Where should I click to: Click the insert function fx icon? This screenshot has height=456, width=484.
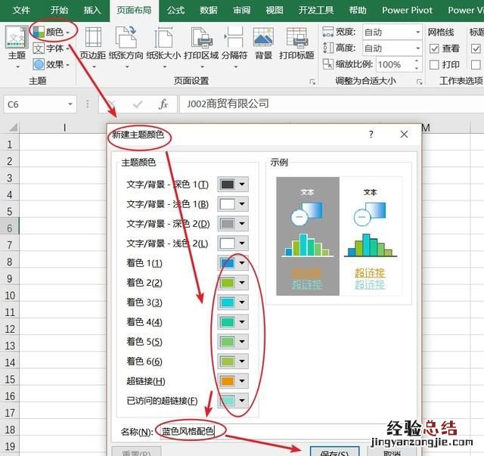point(163,104)
